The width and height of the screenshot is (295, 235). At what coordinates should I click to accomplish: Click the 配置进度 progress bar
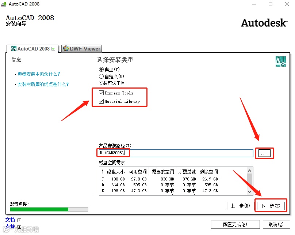(x=49, y=209)
